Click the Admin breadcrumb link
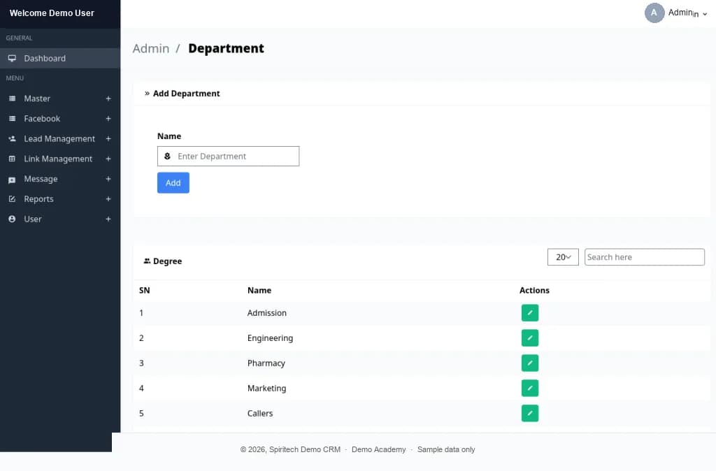The image size is (716, 471). pos(151,48)
